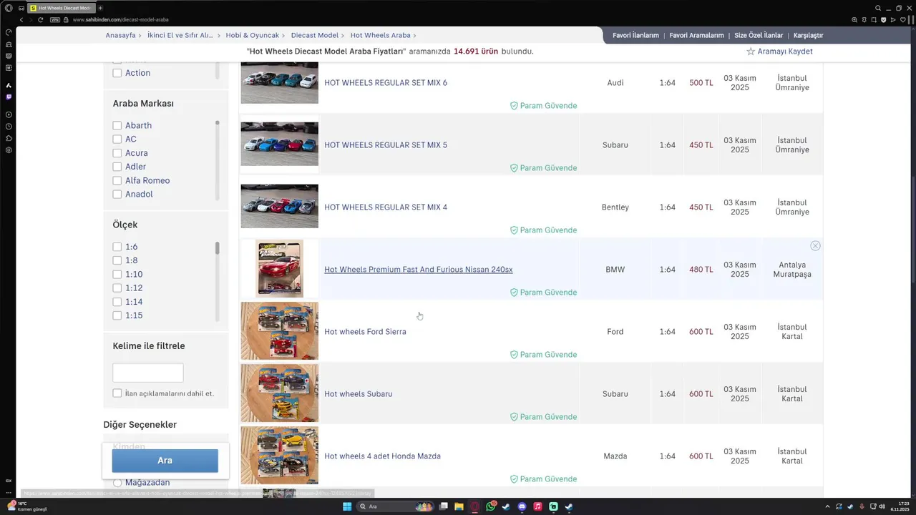Screen dimensions: 916x515
Task: Click the taskbar Ara search box
Action: [x=396, y=506]
